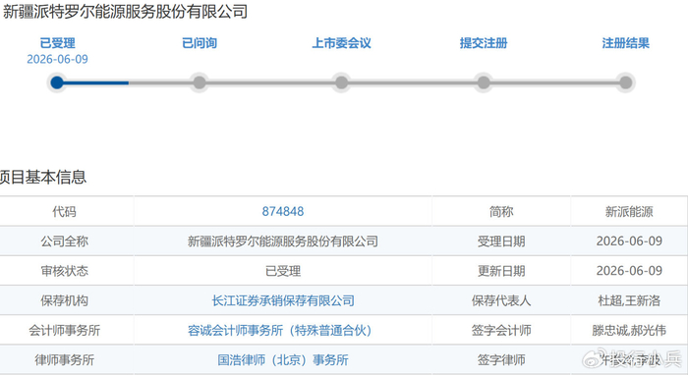This screenshot has width=688, height=375.
Task: Click the 新派能源 short name cell
Action: pyautogui.click(x=629, y=212)
